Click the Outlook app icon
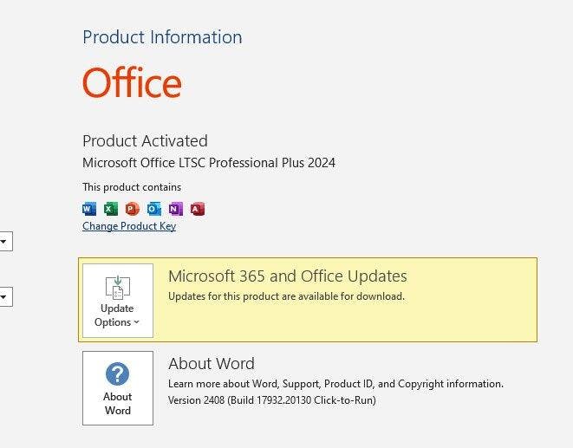The image size is (573, 448). tap(153, 209)
